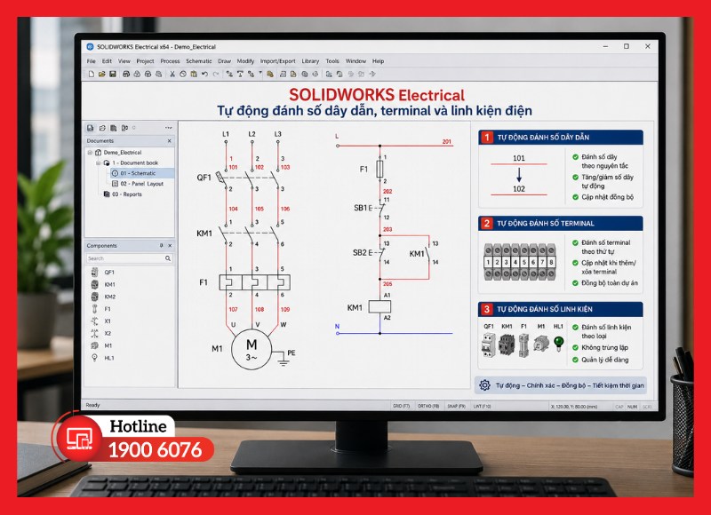Click the terminal strip image in panel 2
Image resolution: width=711 pixels, height=515 pixels.
520,262
